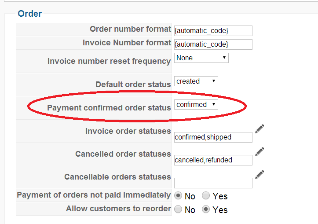The image size is (318, 224).
Task: Focus the empty Cancellable orders statuses field
Action: [213, 183]
